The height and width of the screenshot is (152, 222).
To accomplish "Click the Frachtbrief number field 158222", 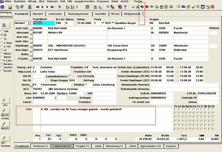I will [44, 23].
